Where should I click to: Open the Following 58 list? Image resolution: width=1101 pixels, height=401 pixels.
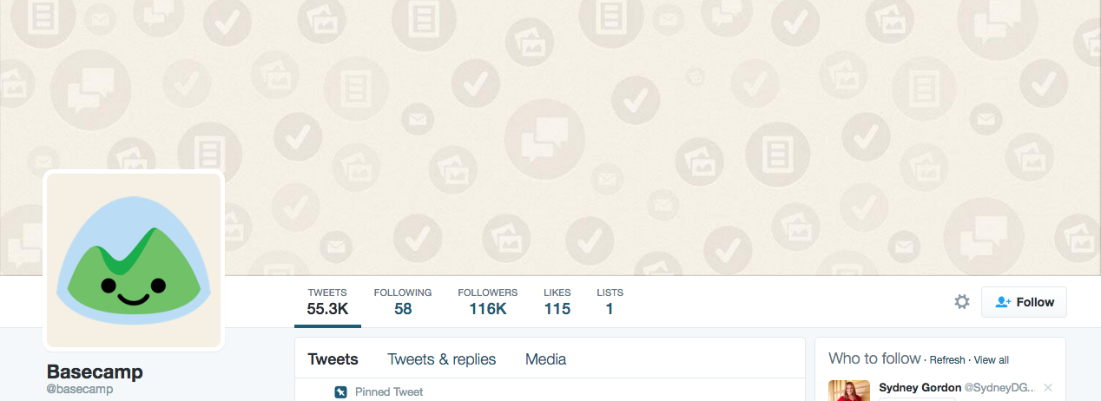(403, 301)
